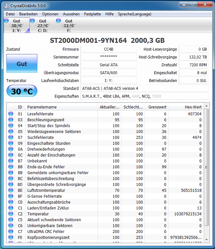
Task: Click the Betriebsstunden value 0 Std.
Action: 193,80
